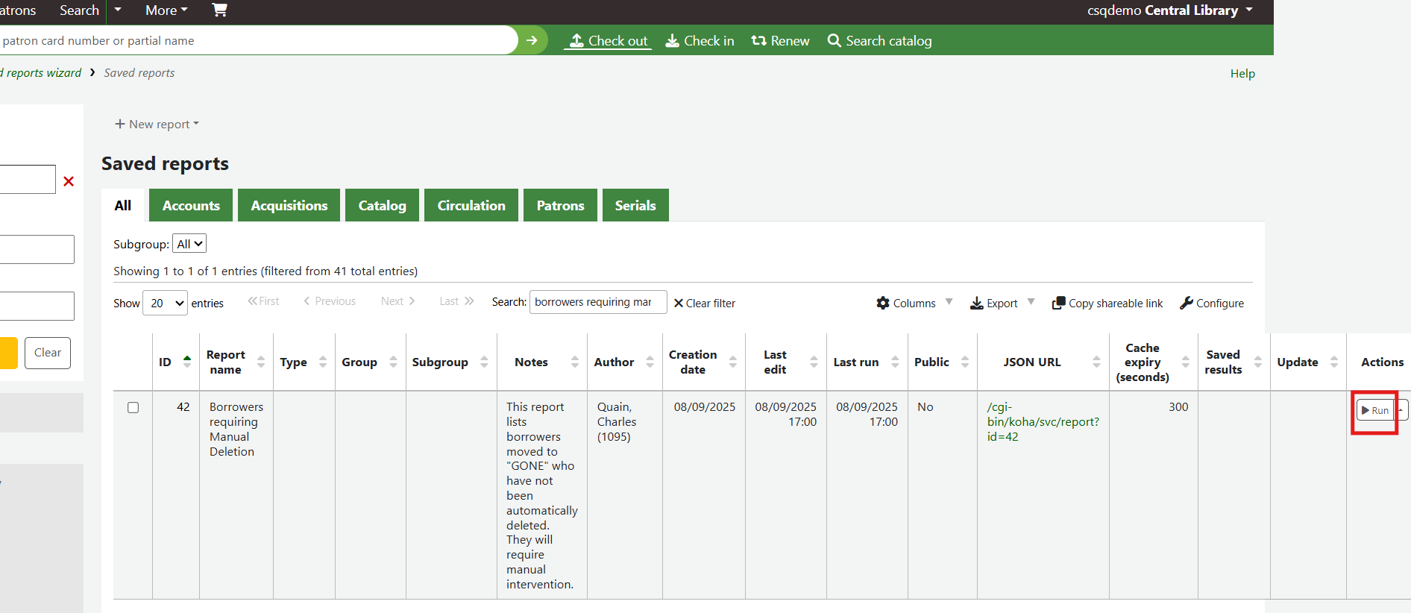
Task: Click the green arrow submit button
Action: click(x=532, y=40)
